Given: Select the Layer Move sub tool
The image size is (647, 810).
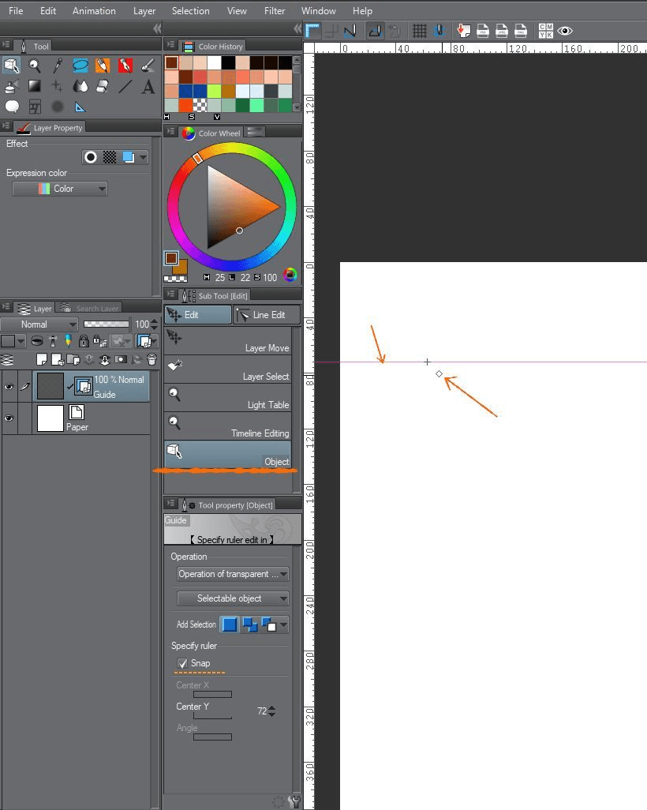Looking at the screenshot, I should (x=227, y=341).
